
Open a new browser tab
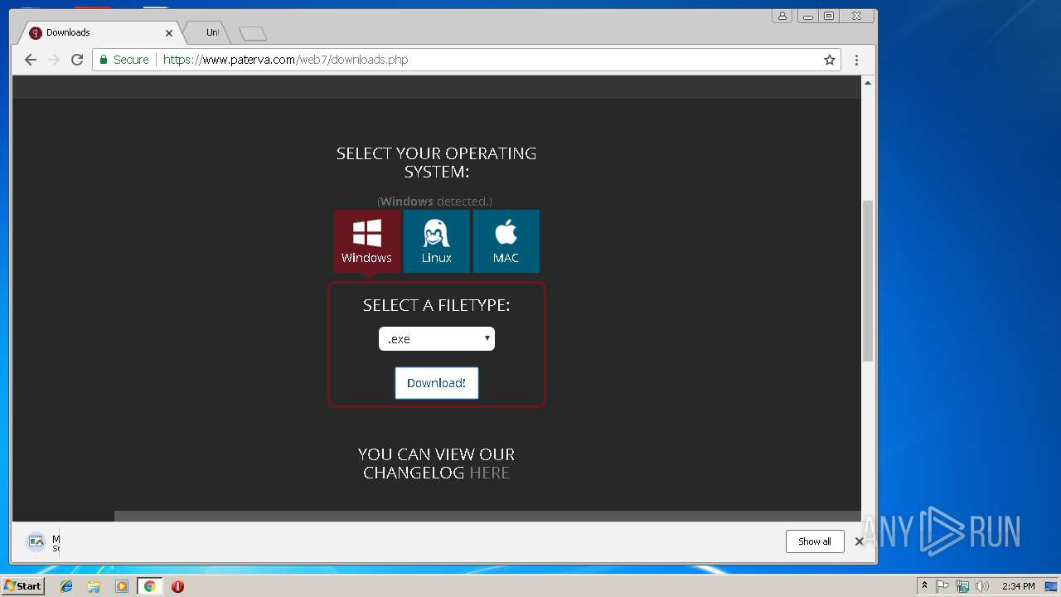(253, 33)
